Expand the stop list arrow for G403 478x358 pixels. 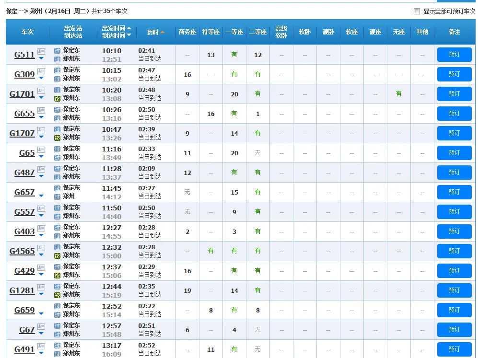point(41,235)
